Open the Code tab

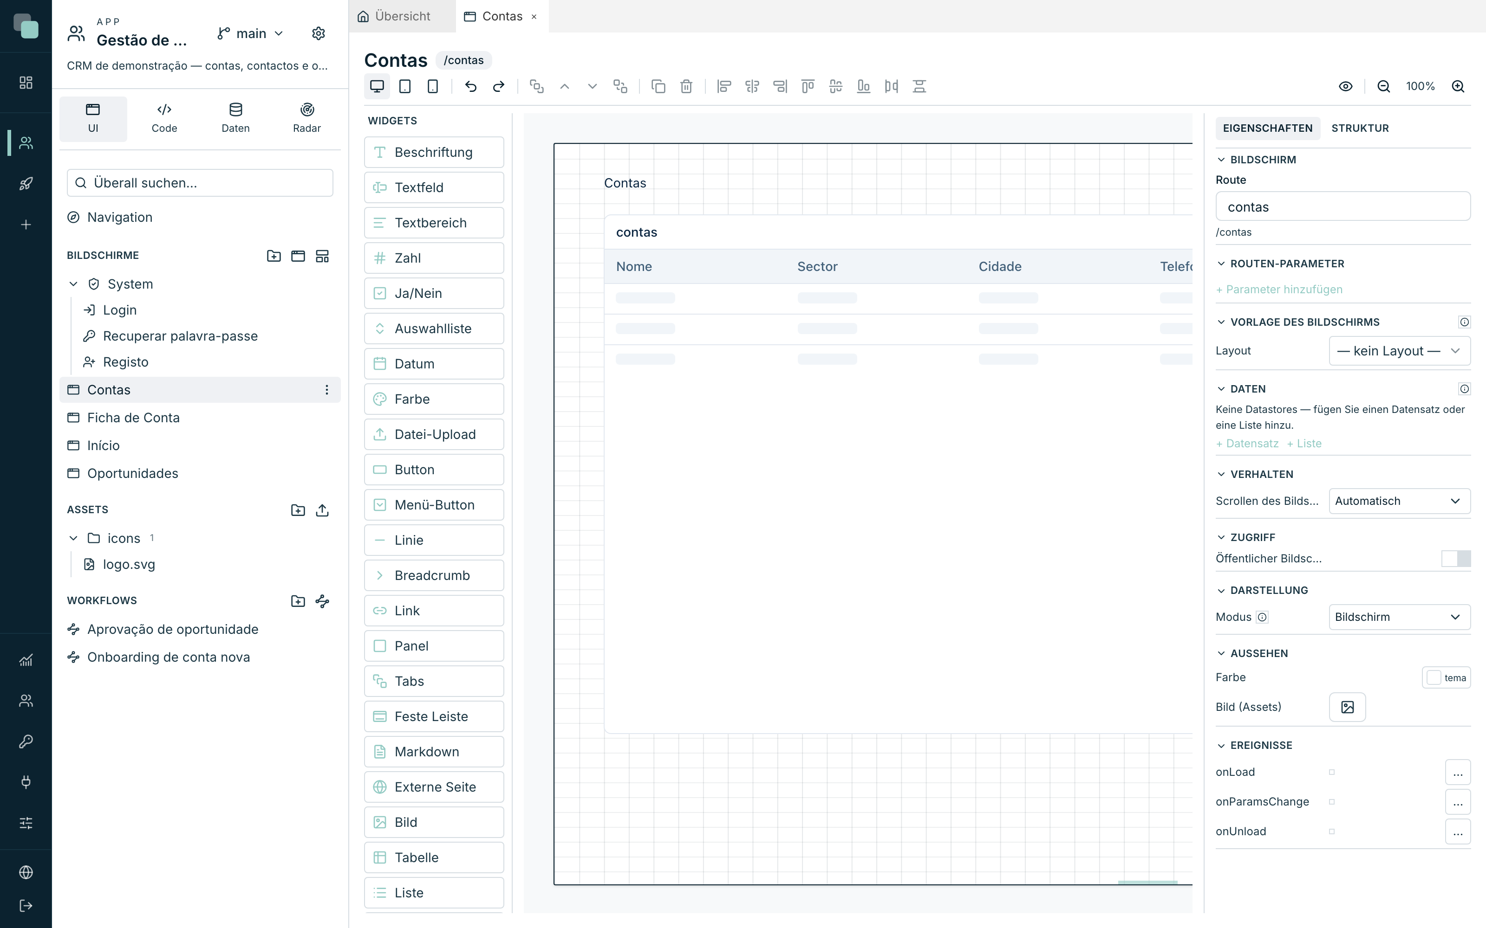tap(164, 118)
